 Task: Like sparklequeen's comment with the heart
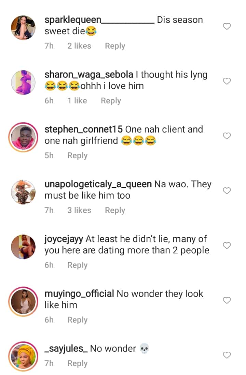pyautogui.click(x=227, y=26)
